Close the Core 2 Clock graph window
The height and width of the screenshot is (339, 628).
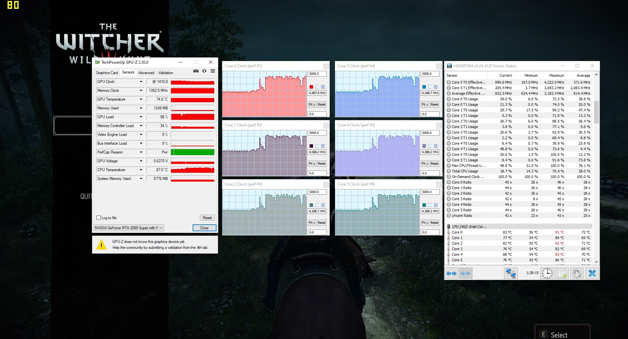coord(326,185)
